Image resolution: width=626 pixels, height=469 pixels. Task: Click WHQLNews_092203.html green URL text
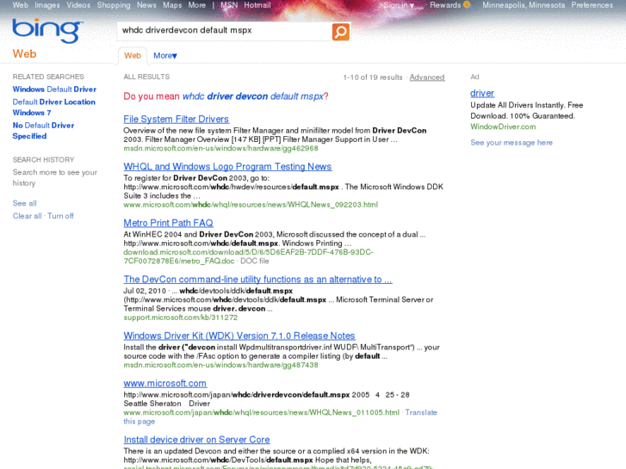click(251, 204)
